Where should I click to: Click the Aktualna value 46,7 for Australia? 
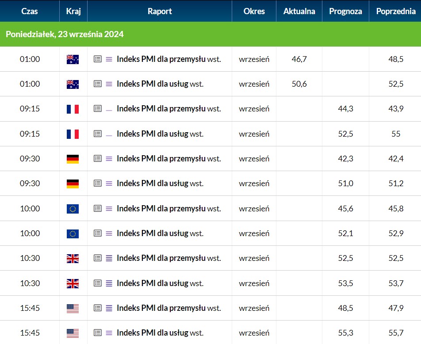(x=299, y=59)
